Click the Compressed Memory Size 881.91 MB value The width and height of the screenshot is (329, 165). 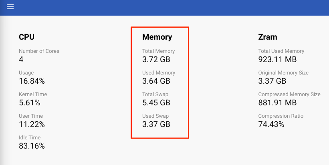tap(277, 103)
